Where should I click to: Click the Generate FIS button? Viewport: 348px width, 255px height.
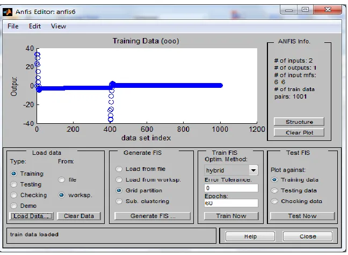[153, 216]
